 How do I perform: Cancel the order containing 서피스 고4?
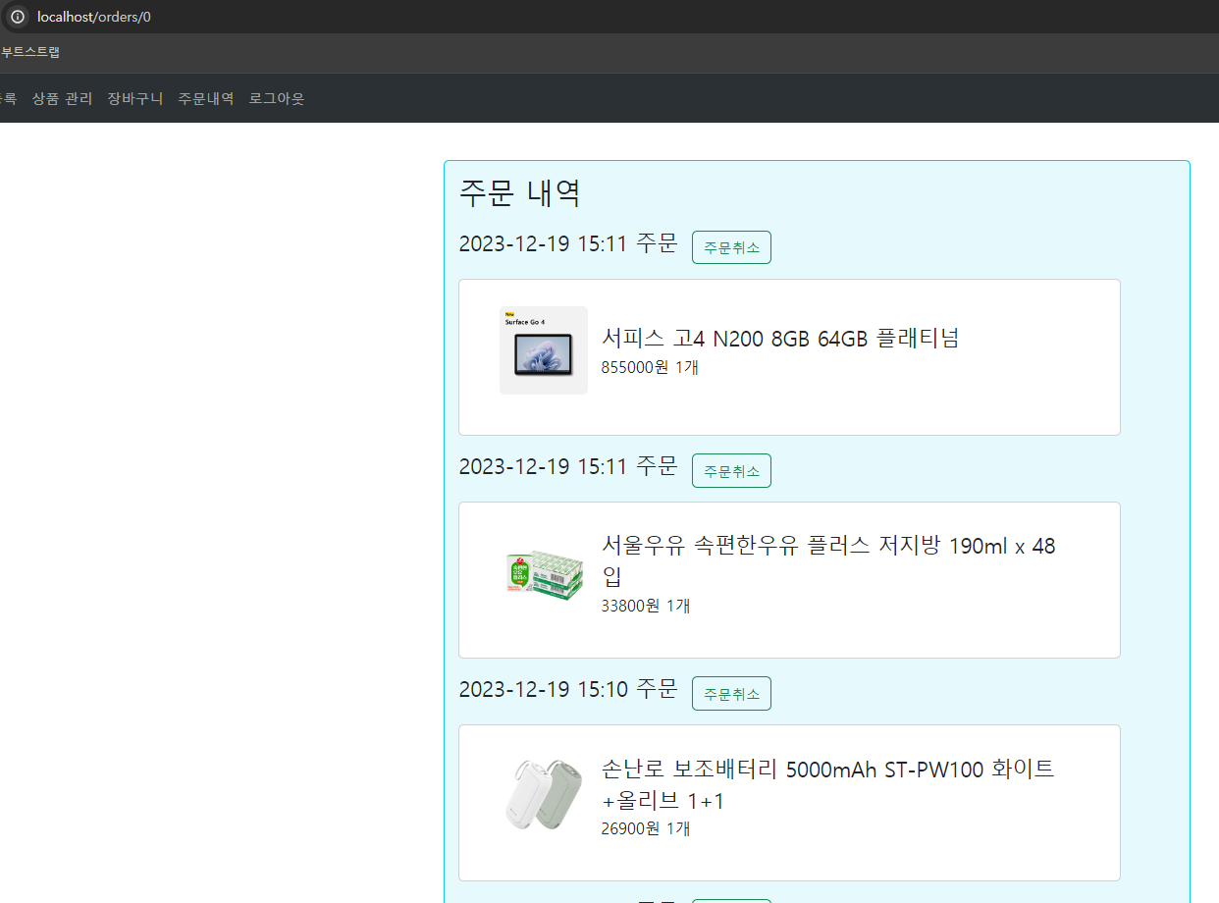(731, 247)
